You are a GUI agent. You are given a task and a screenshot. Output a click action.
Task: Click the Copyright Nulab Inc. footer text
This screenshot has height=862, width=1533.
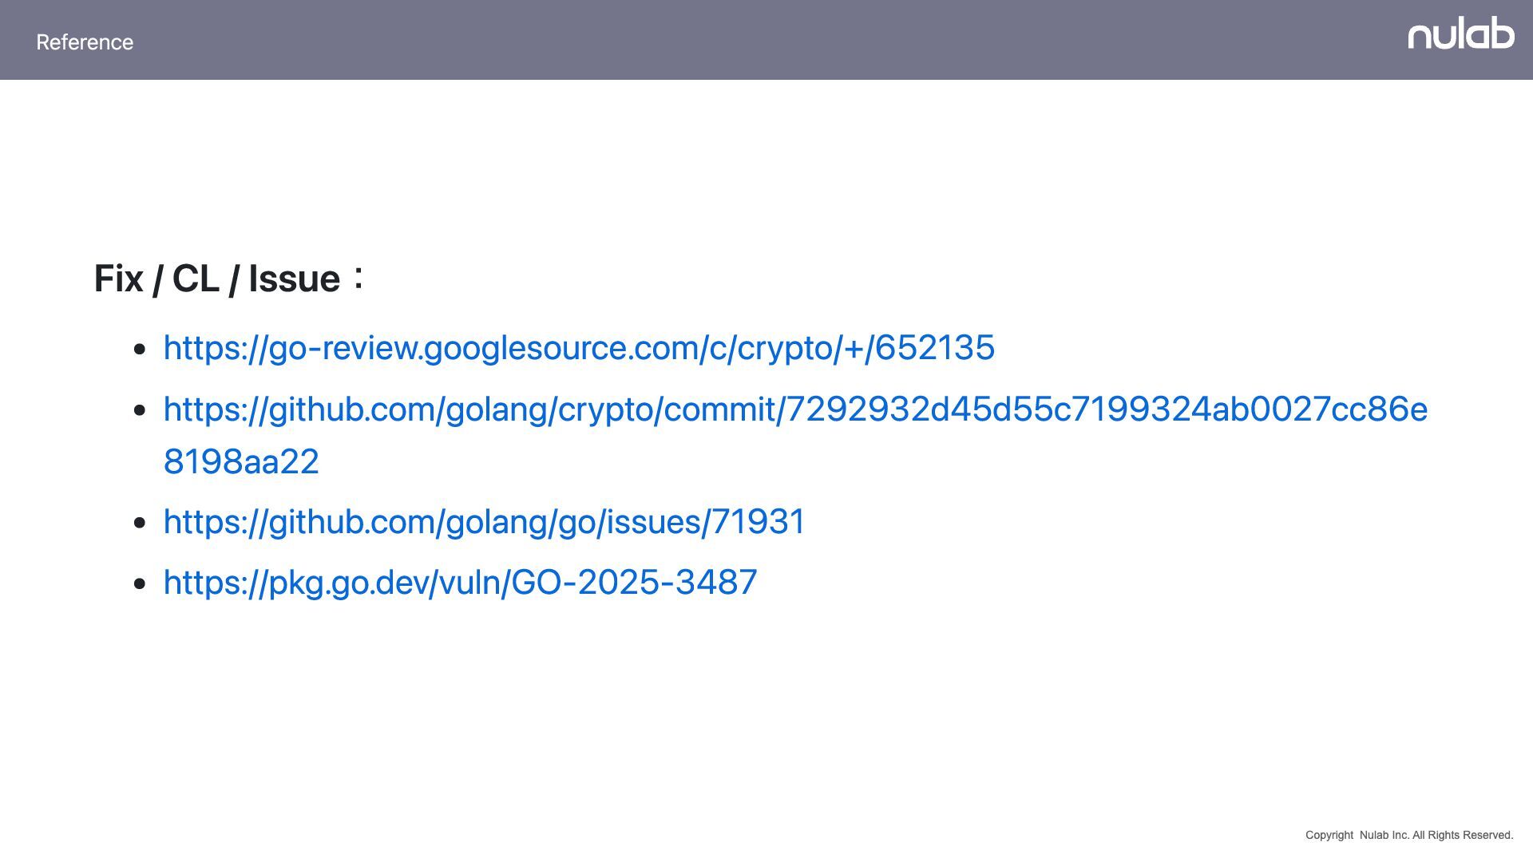point(1409,835)
